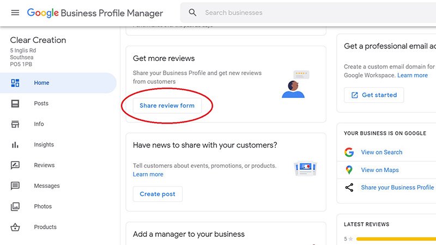Click the Messages chat icon
This screenshot has width=436, height=245.
click(15, 186)
